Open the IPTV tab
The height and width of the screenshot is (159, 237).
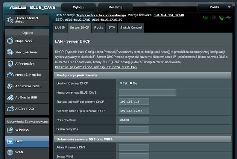tap(112, 28)
